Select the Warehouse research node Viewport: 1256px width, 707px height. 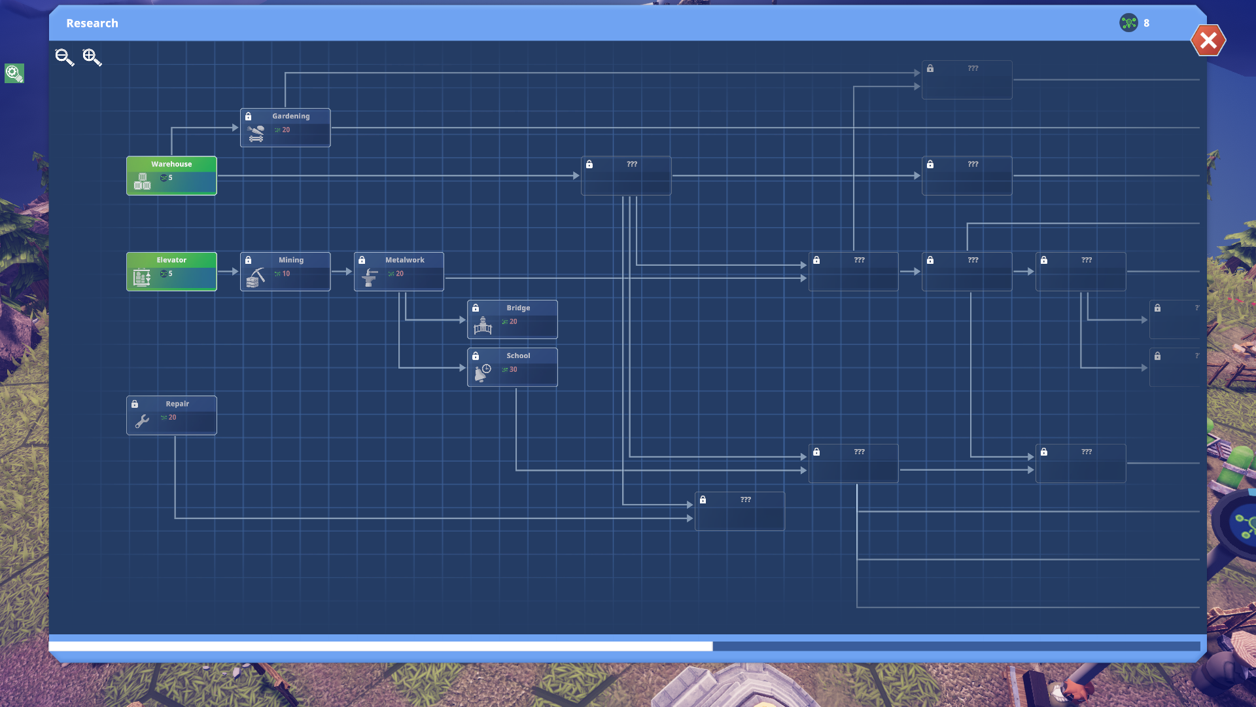pyautogui.click(x=171, y=175)
